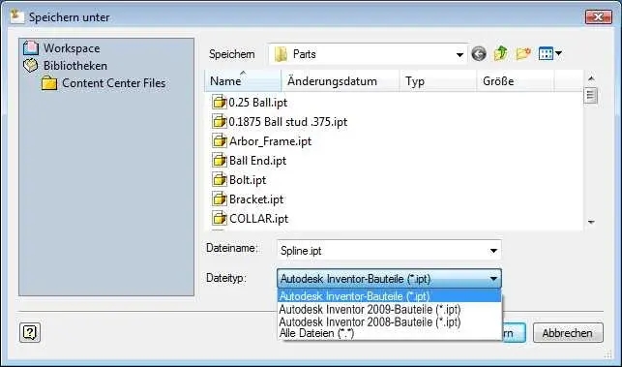
Task: Expand the Dateiname dropdown arrow
Action: (493, 251)
